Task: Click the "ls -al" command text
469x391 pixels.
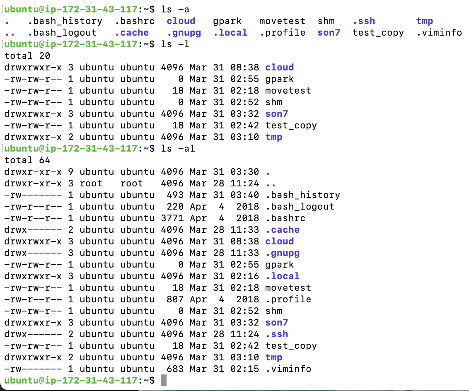Action: coord(178,148)
